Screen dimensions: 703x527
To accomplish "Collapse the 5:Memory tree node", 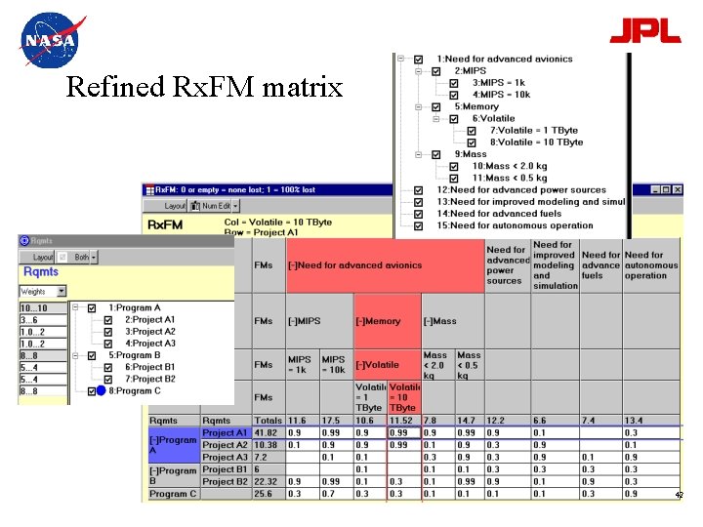I will tap(418, 107).
